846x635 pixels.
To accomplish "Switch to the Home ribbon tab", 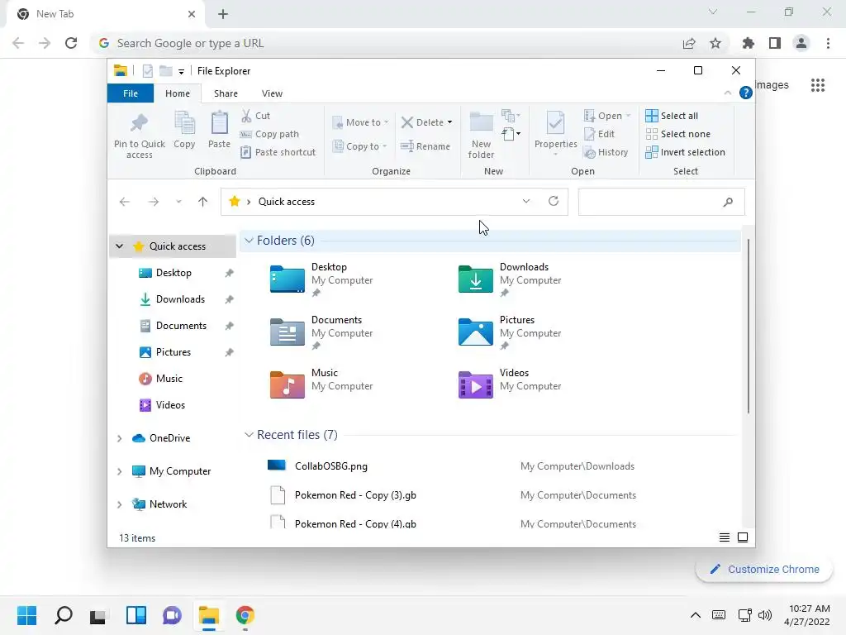I will point(178,93).
